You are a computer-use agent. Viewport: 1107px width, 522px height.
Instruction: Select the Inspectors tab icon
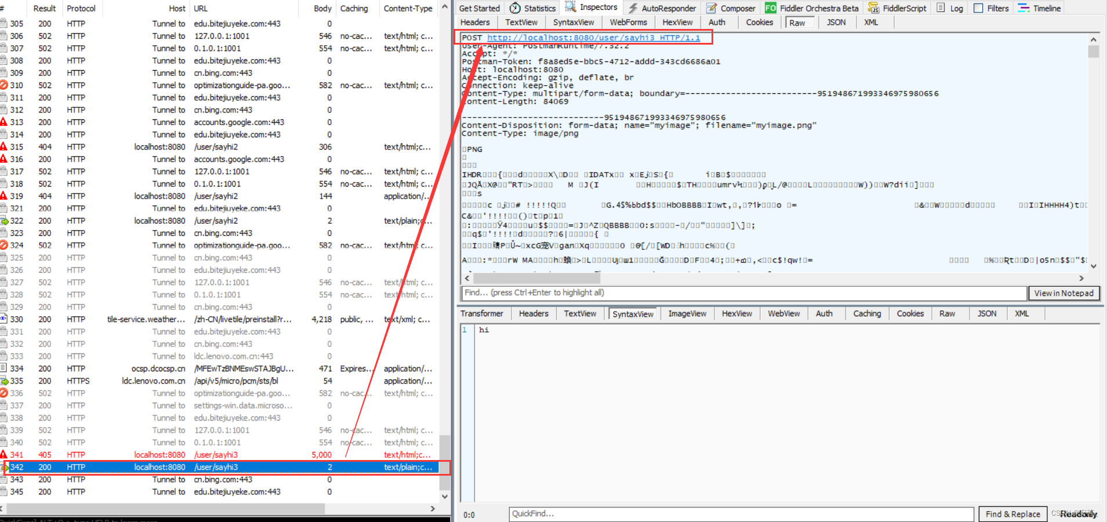click(571, 7)
